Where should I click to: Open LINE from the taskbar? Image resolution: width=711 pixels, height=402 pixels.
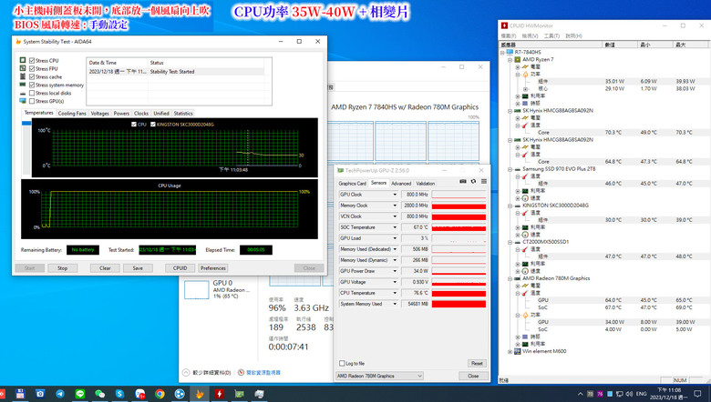[x=80, y=394]
